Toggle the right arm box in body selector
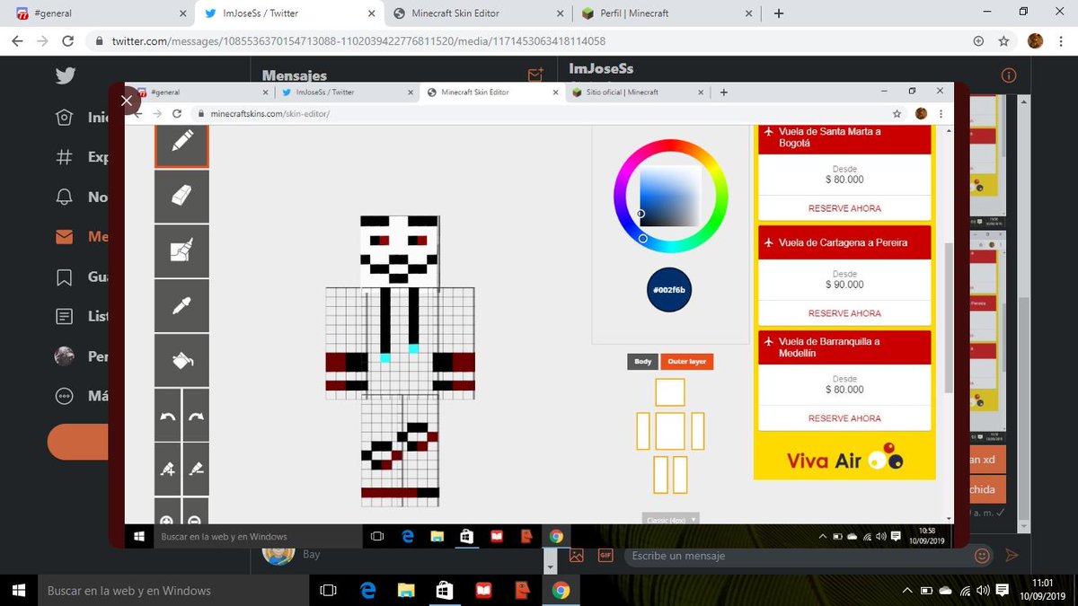 click(x=697, y=431)
